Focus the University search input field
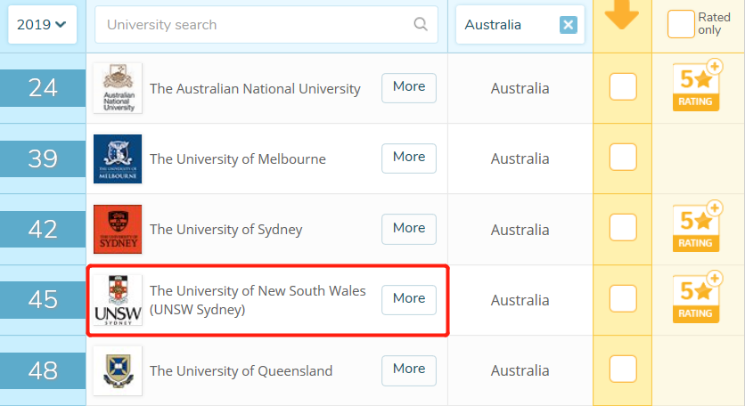The width and height of the screenshot is (745, 406). 266,25
